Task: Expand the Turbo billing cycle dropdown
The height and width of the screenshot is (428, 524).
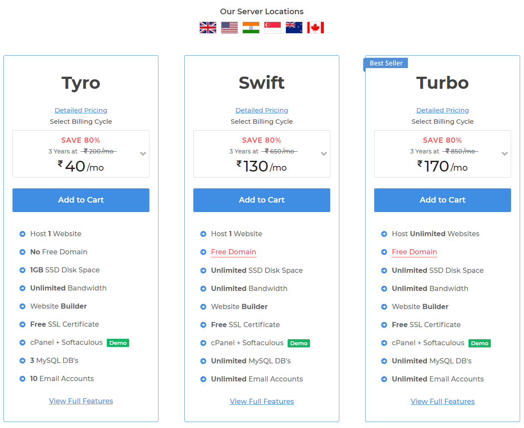Action: click(x=443, y=154)
